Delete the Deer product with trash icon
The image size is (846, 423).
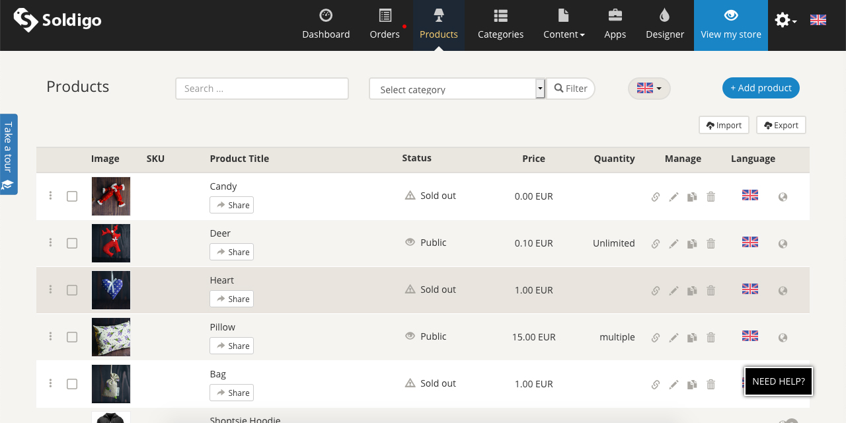tap(711, 244)
